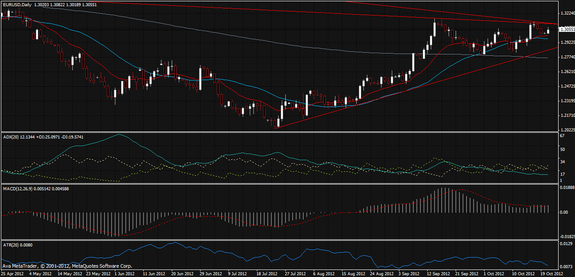Click the MACD zero level label 0.00

click(x=563, y=212)
